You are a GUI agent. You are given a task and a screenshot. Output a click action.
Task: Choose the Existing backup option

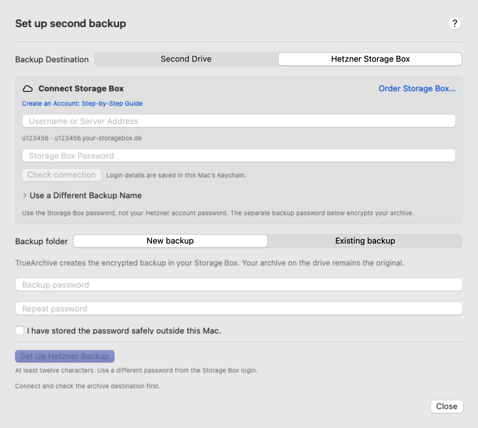(x=365, y=241)
